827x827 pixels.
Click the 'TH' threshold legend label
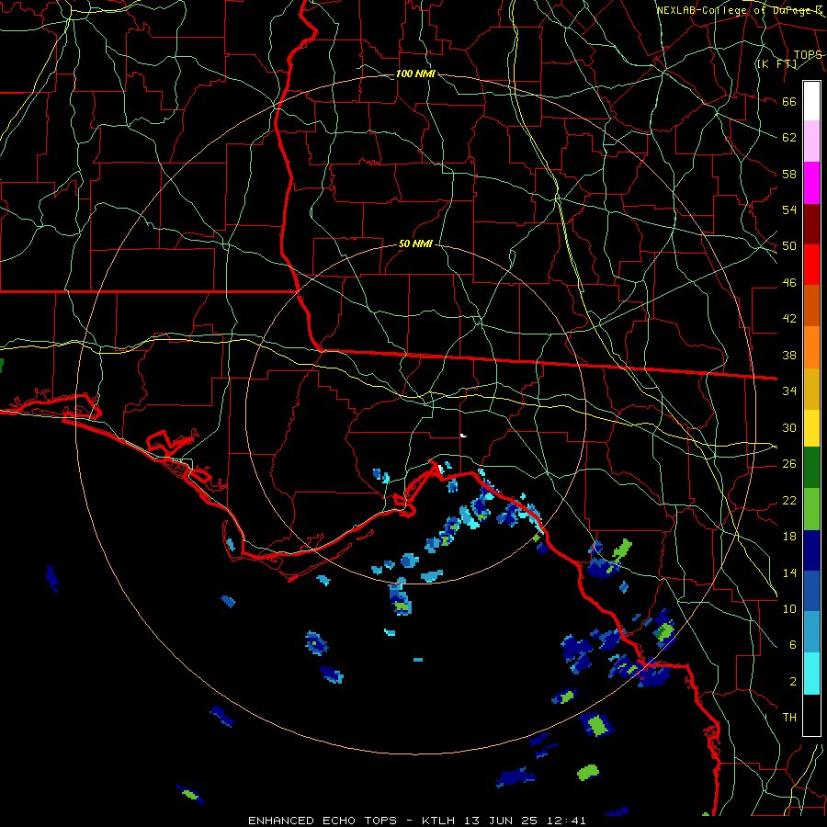(x=789, y=718)
